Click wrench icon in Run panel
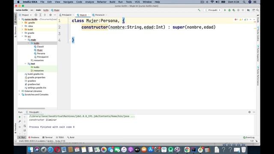 (20, 121)
